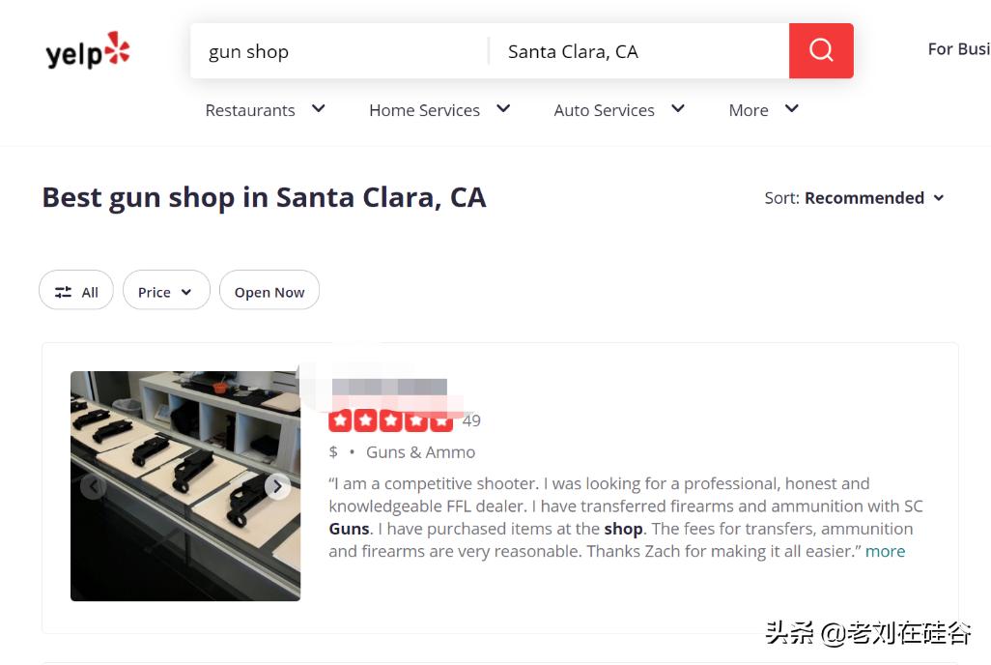Click the Yelp logo

click(x=87, y=50)
